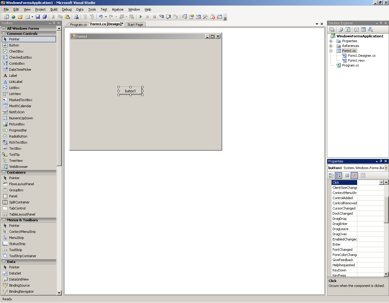
Task: Select DataGridView control in Toolbox
Action: click(29, 279)
